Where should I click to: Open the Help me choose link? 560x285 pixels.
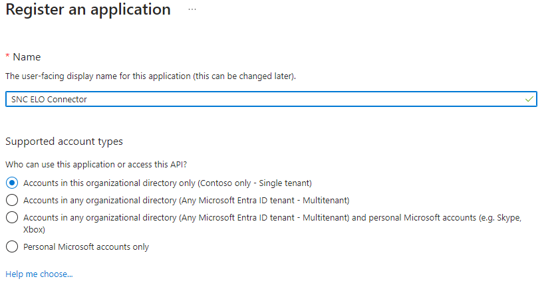click(x=39, y=274)
